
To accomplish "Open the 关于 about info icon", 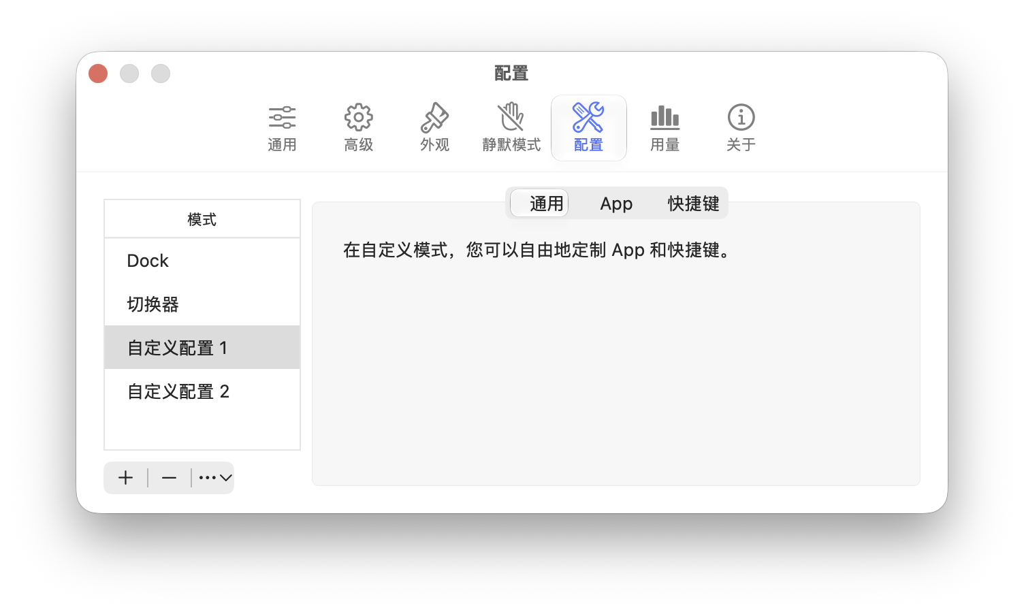I will [741, 128].
